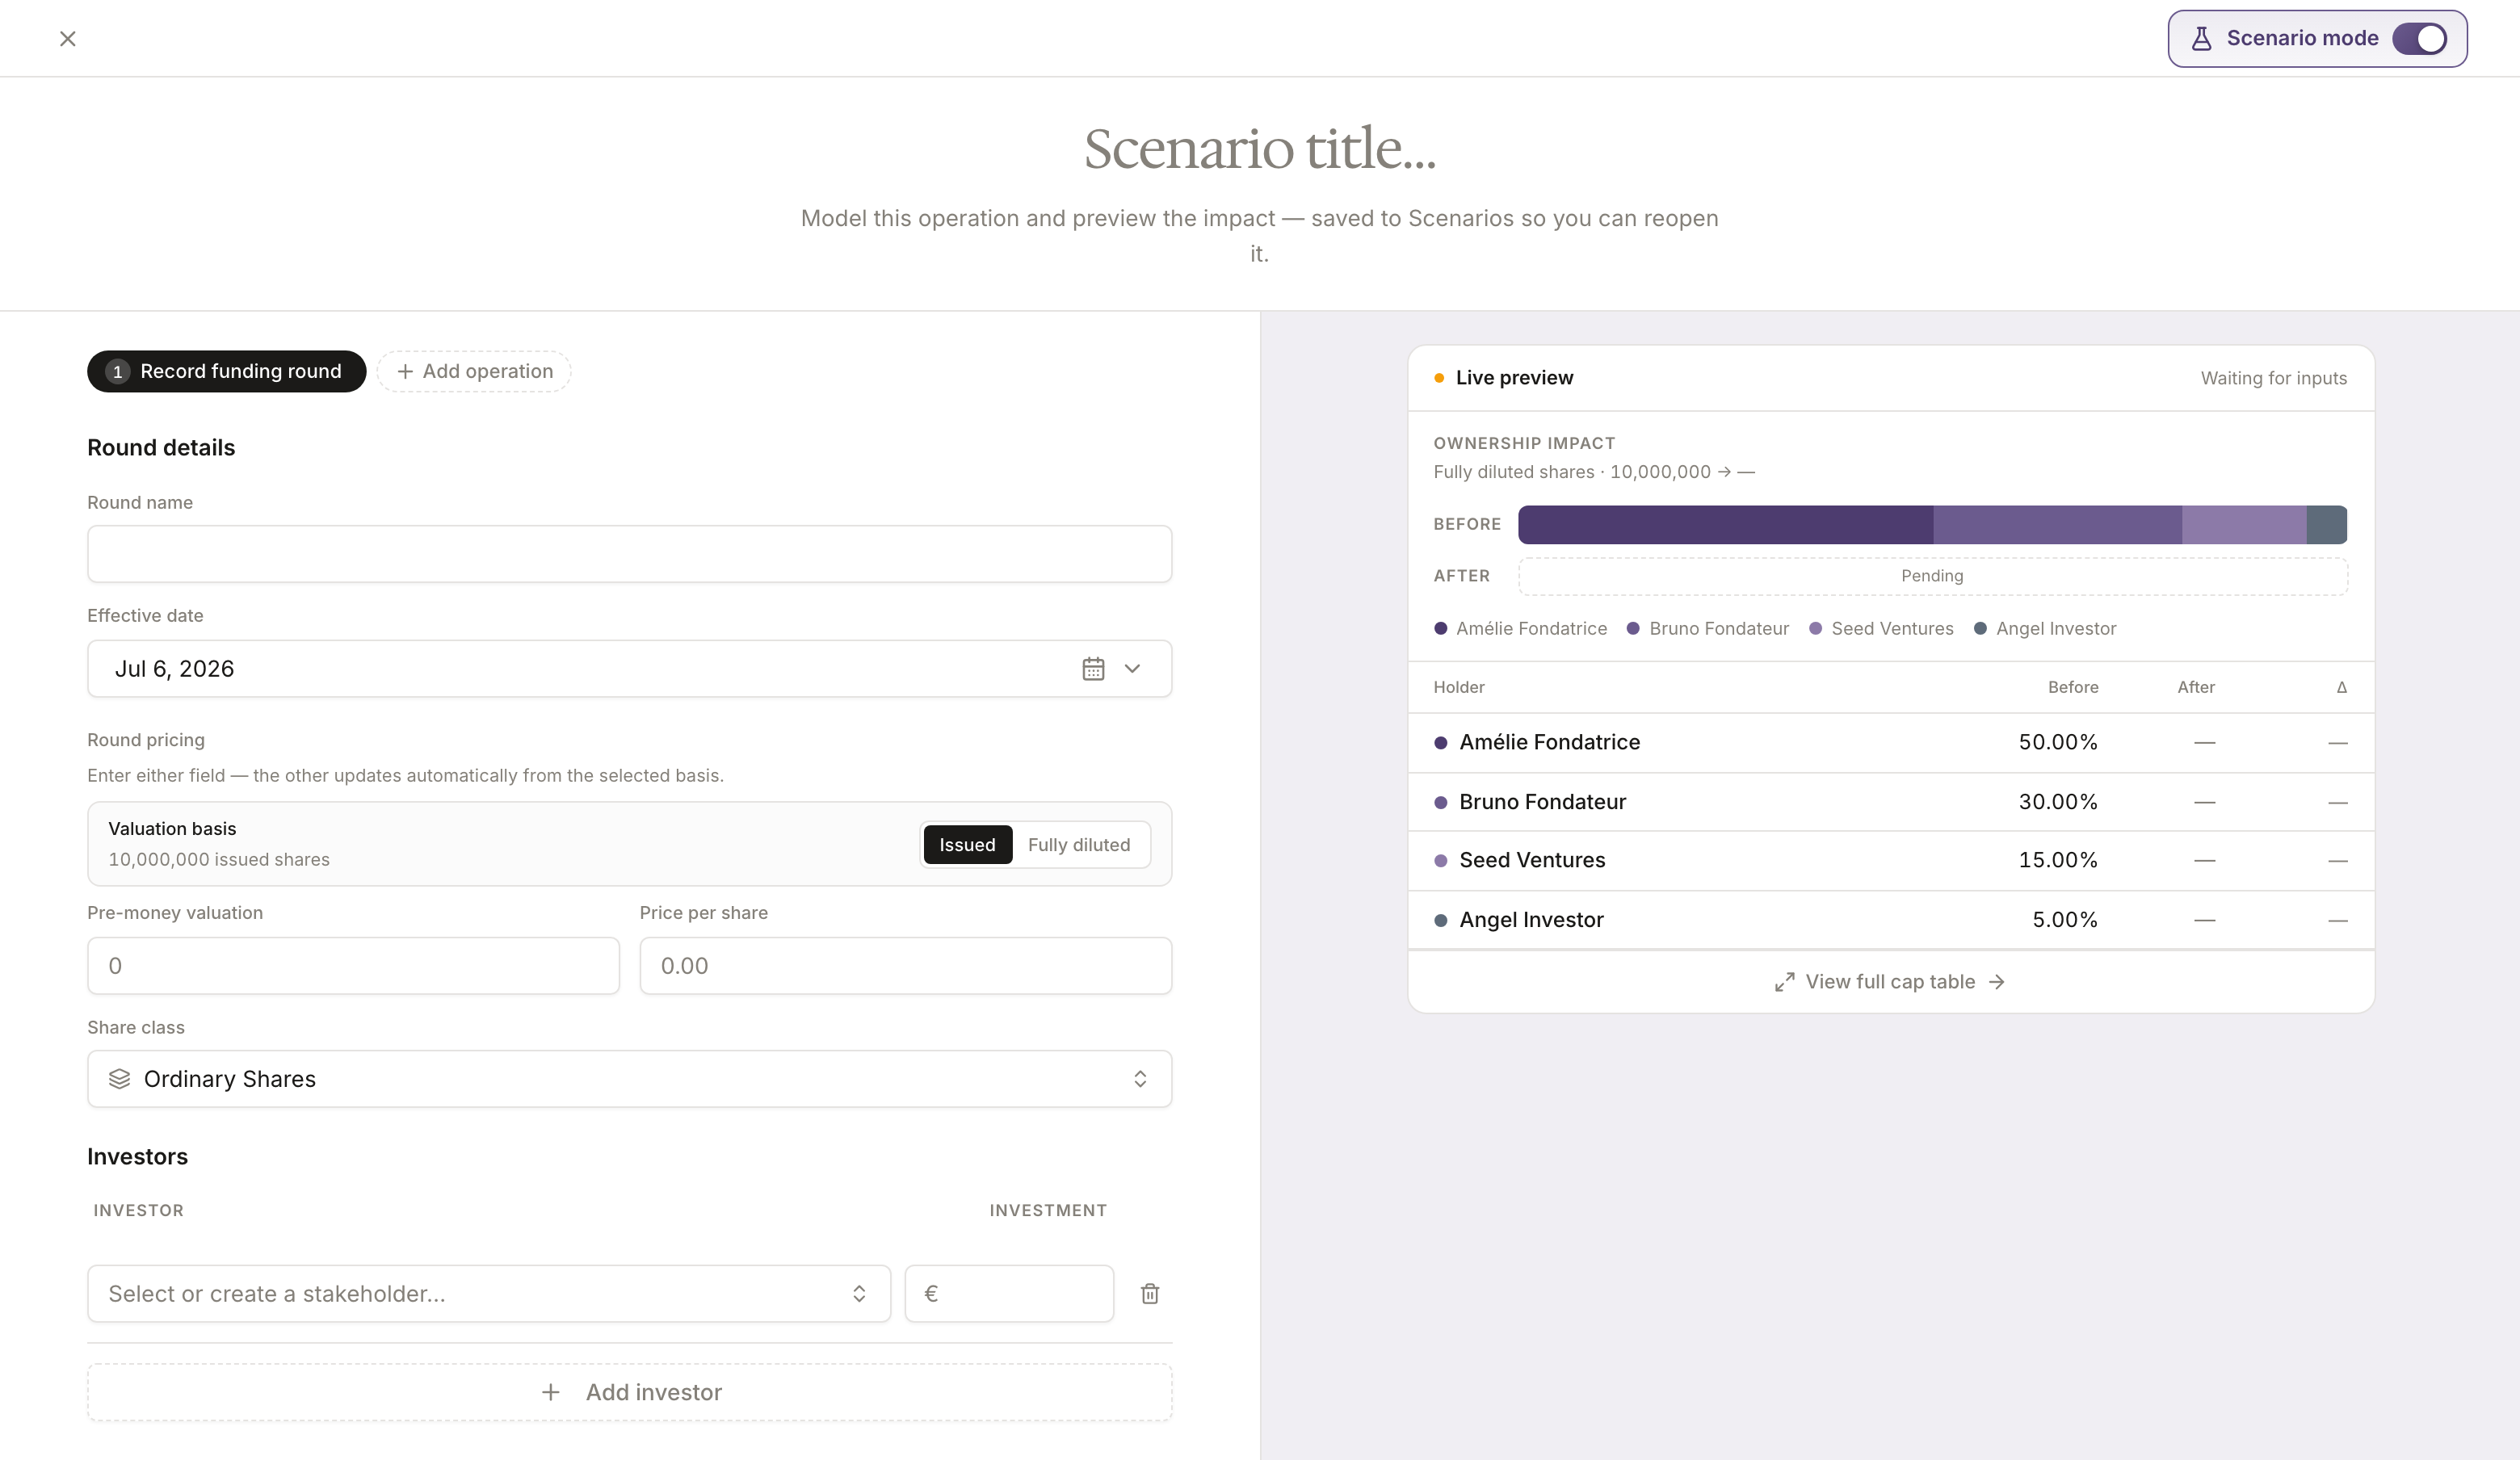
Task: Click the 5.00% ownership value
Action: [x=2065, y=920]
